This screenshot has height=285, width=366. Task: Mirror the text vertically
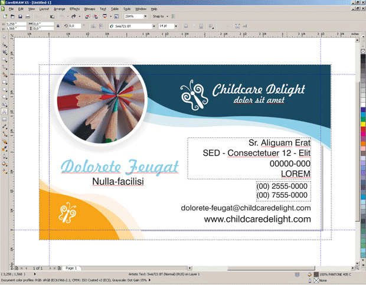[101, 26]
